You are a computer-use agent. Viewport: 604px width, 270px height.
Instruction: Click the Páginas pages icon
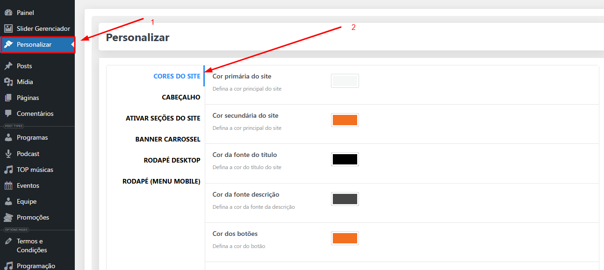coord(9,98)
